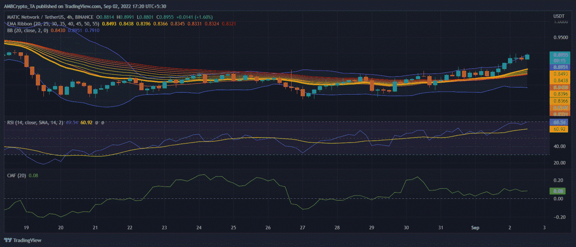Click the orange 60.92 RSI value tag
The width and height of the screenshot is (576, 247).
click(x=559, y=129)
